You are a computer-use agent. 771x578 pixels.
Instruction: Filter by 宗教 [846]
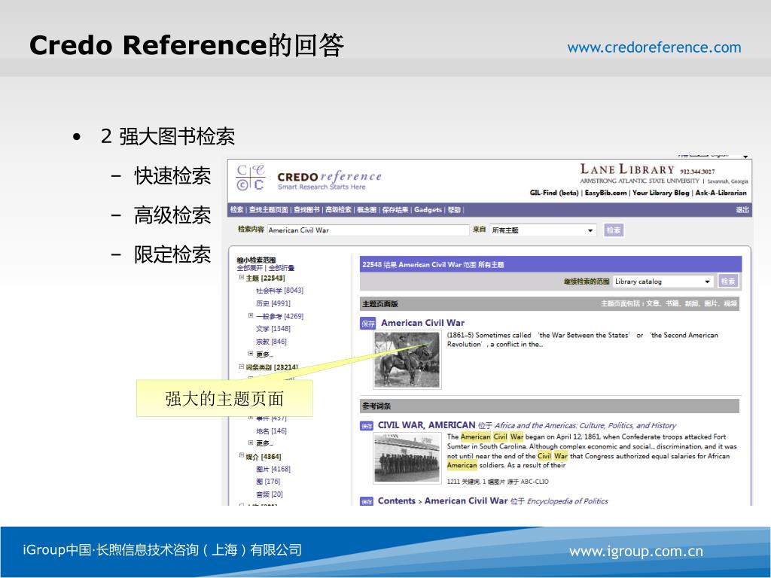click(x=271, y=342)
